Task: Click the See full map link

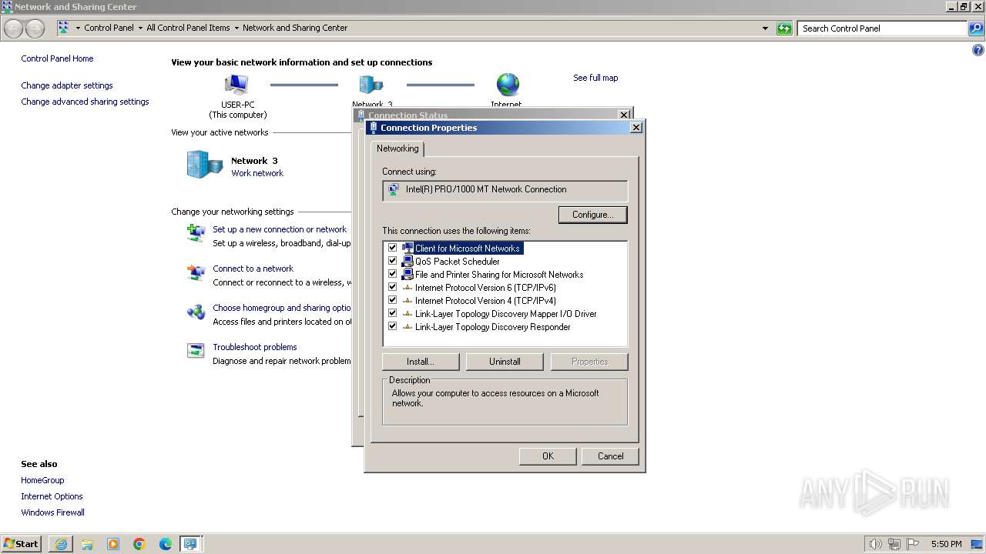Action: click(595, 78)
